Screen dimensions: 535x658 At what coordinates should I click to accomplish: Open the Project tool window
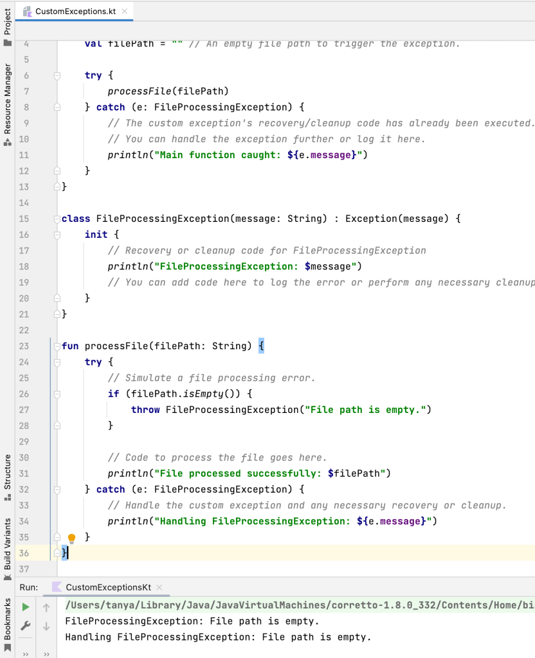click(x=7, y=27)
